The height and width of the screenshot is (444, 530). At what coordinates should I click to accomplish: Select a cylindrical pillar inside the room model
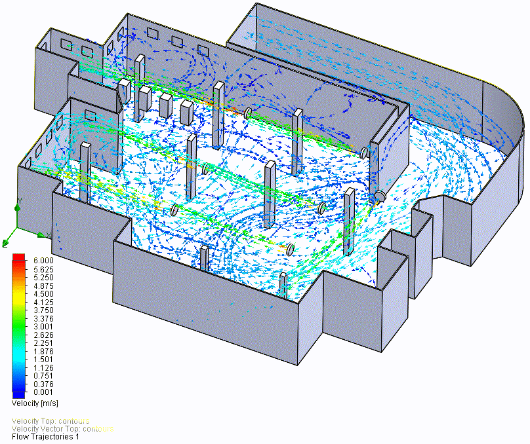[x=268, y=196]
